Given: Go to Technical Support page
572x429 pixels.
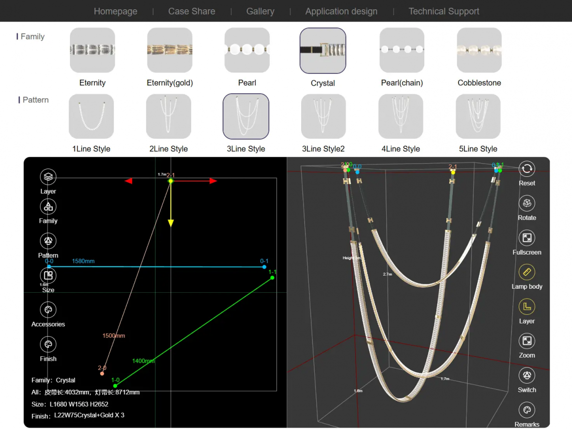Looking at the screenshot, I should point(443,11).
